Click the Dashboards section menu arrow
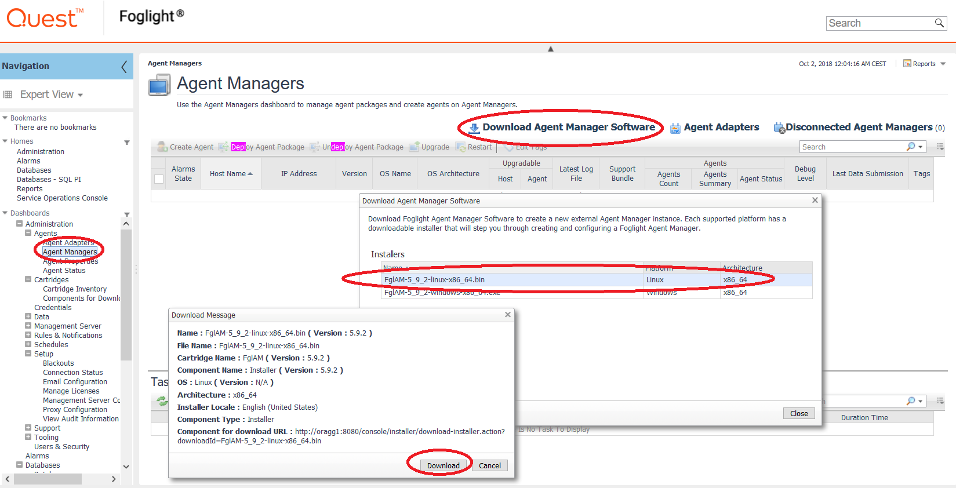Viewport: 956px width, 488px height. pyautogui.click(x=126, y=214)
